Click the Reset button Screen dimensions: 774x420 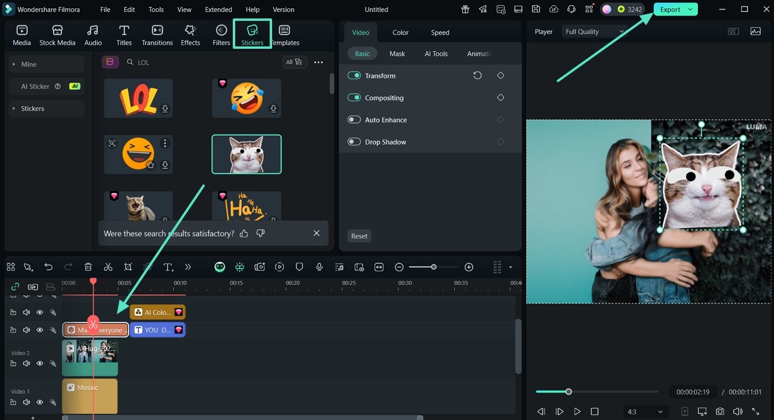coord(359,236)
